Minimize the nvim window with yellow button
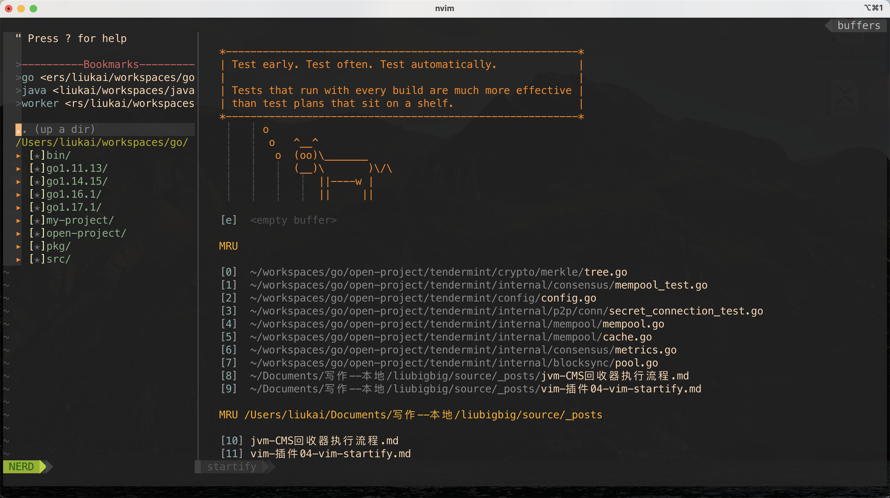This screenshot has height=498, width=890. pos(21,8)
